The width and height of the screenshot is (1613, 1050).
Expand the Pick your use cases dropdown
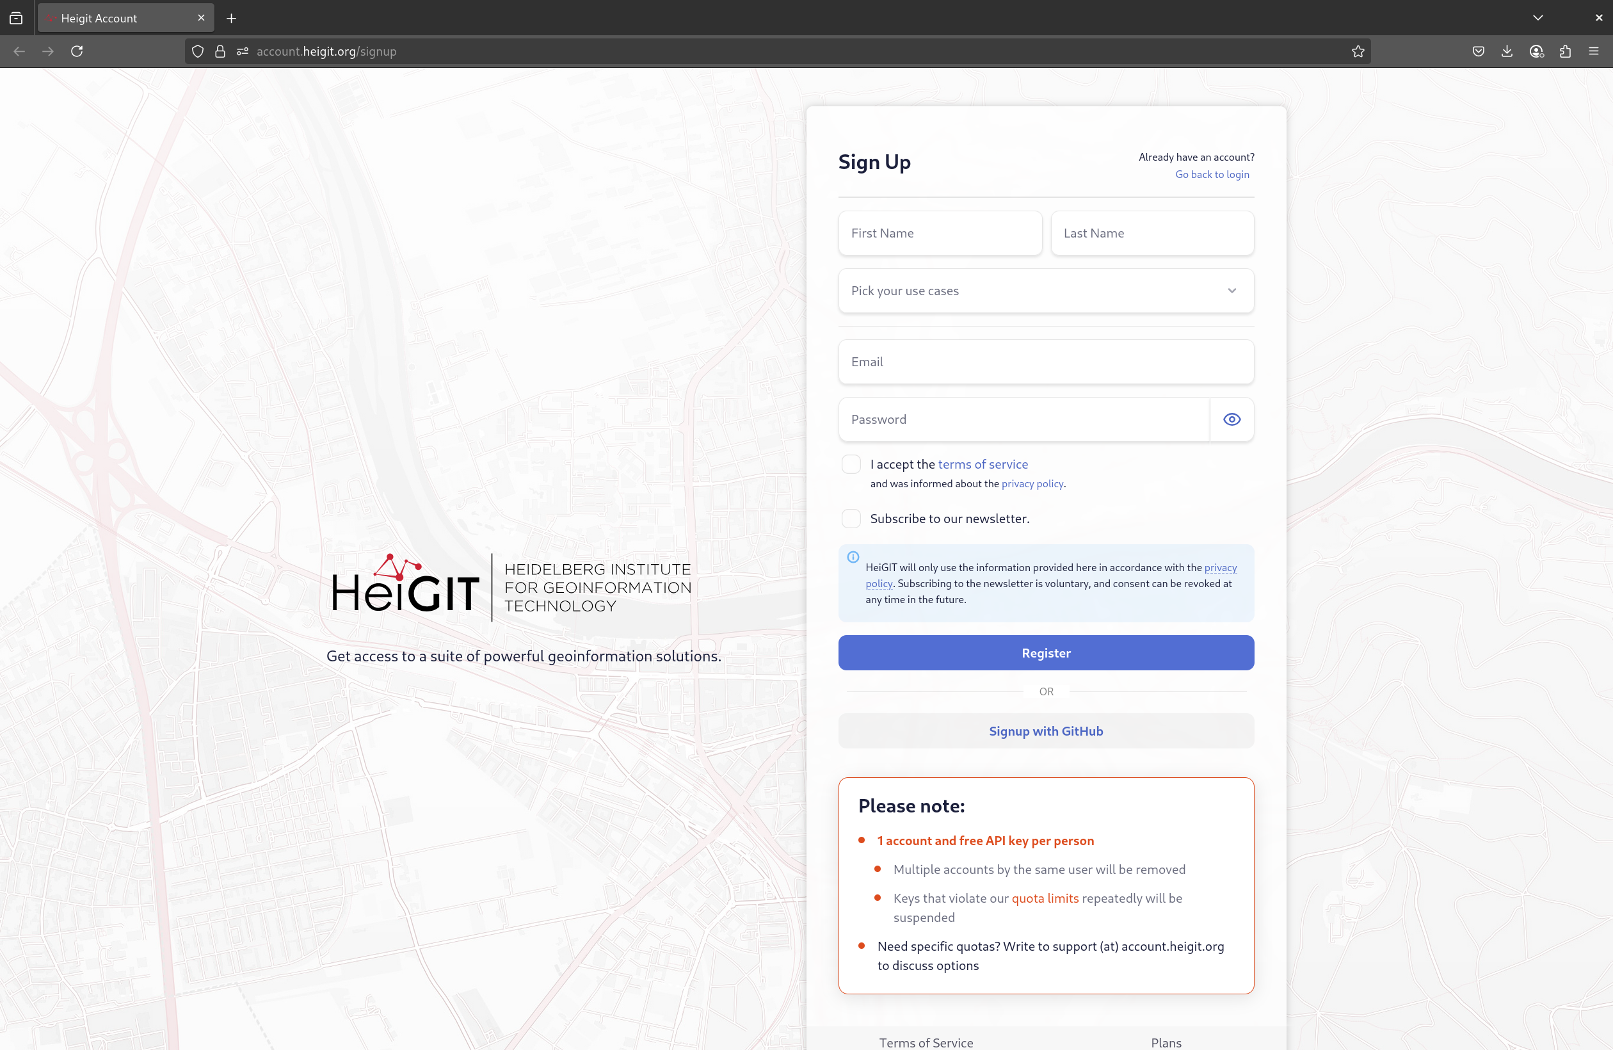coord(1046,291)
